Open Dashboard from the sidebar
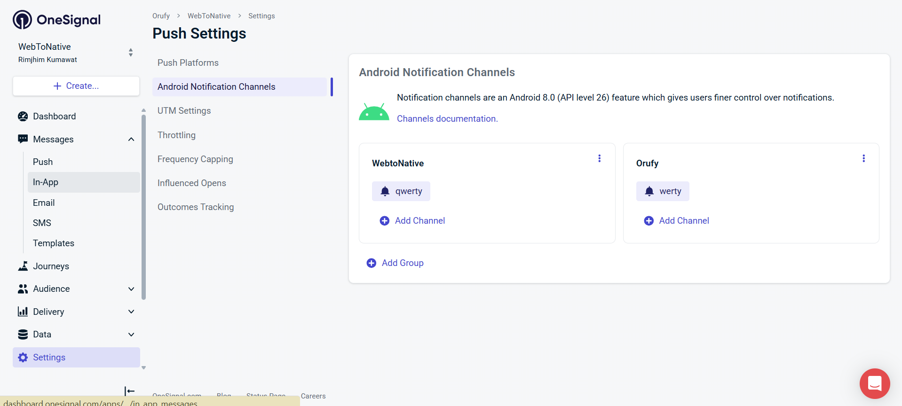Viewport: 902px width, 406px height. 76,116
